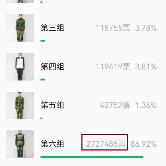Click the short green 第四组 progress bar
The width and height of the screenshot is (166, 166).
click(x=43, y=80)
